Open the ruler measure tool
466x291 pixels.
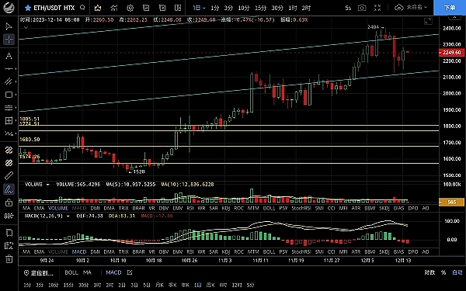[x=9, y=175]
